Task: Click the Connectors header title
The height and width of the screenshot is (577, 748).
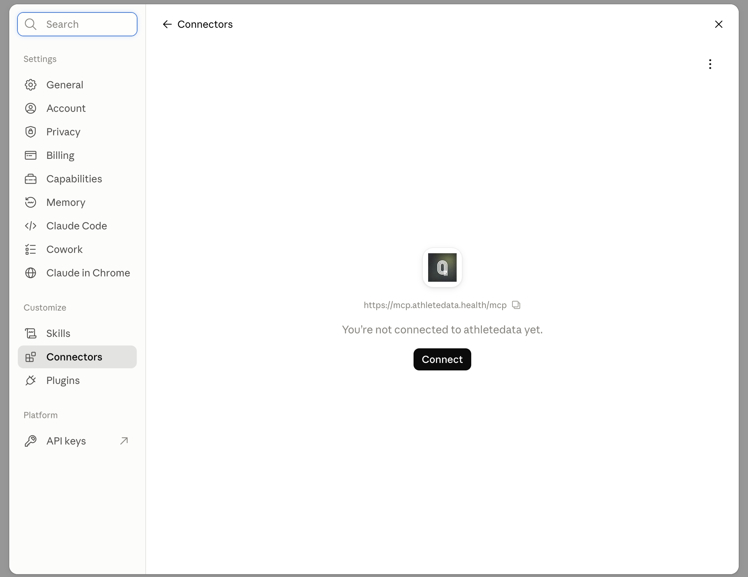Action: (x=205, y=24)
